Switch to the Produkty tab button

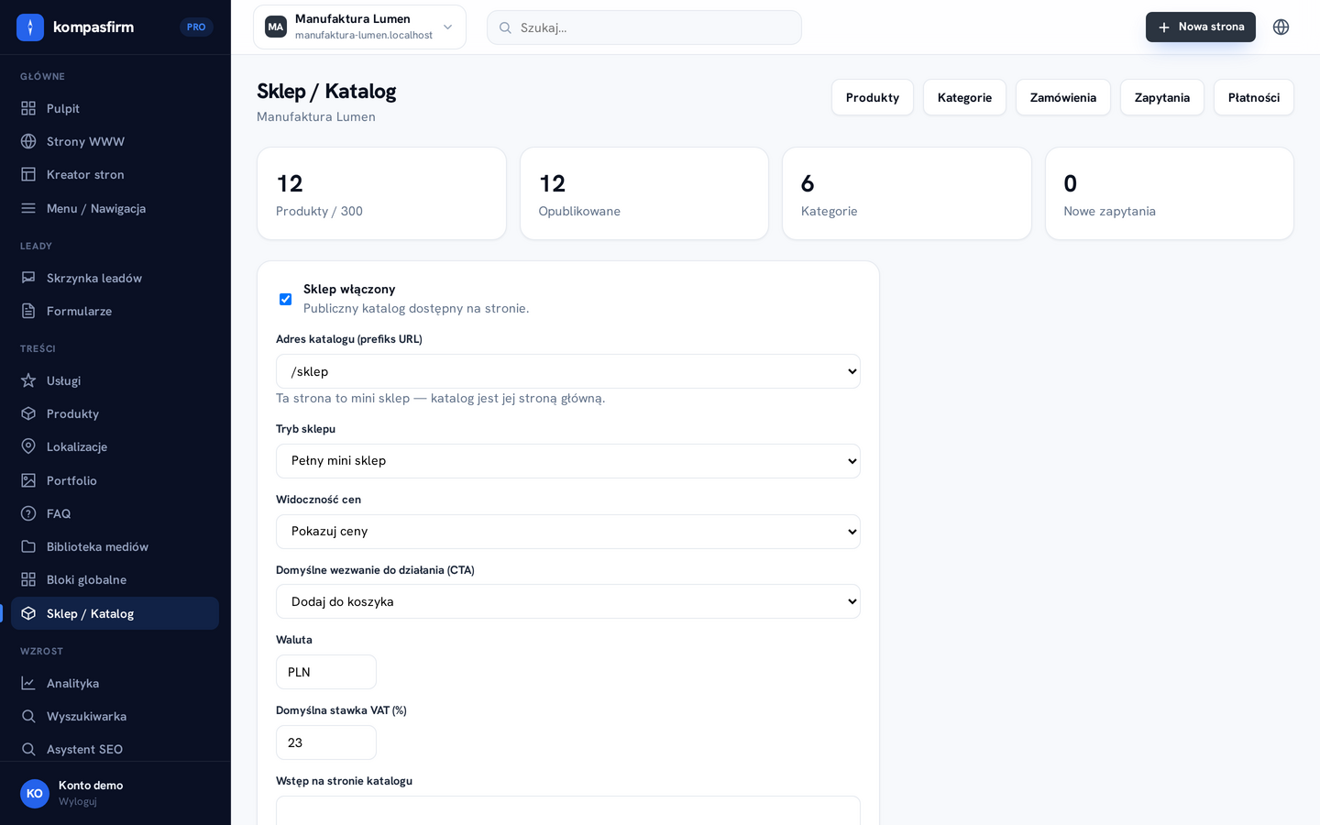873,97
